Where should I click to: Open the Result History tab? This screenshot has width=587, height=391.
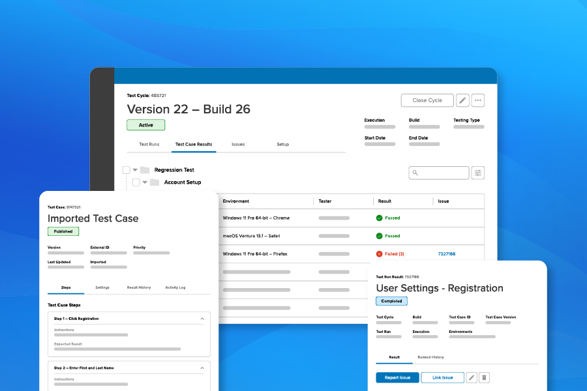139,287
